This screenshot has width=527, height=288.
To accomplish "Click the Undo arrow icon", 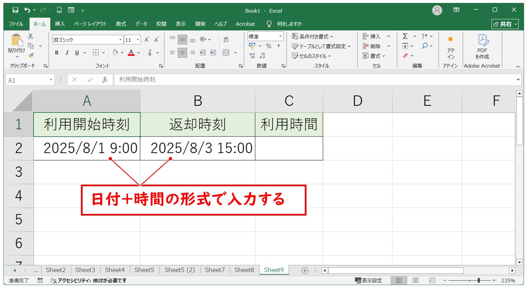I will coord(27,10).
